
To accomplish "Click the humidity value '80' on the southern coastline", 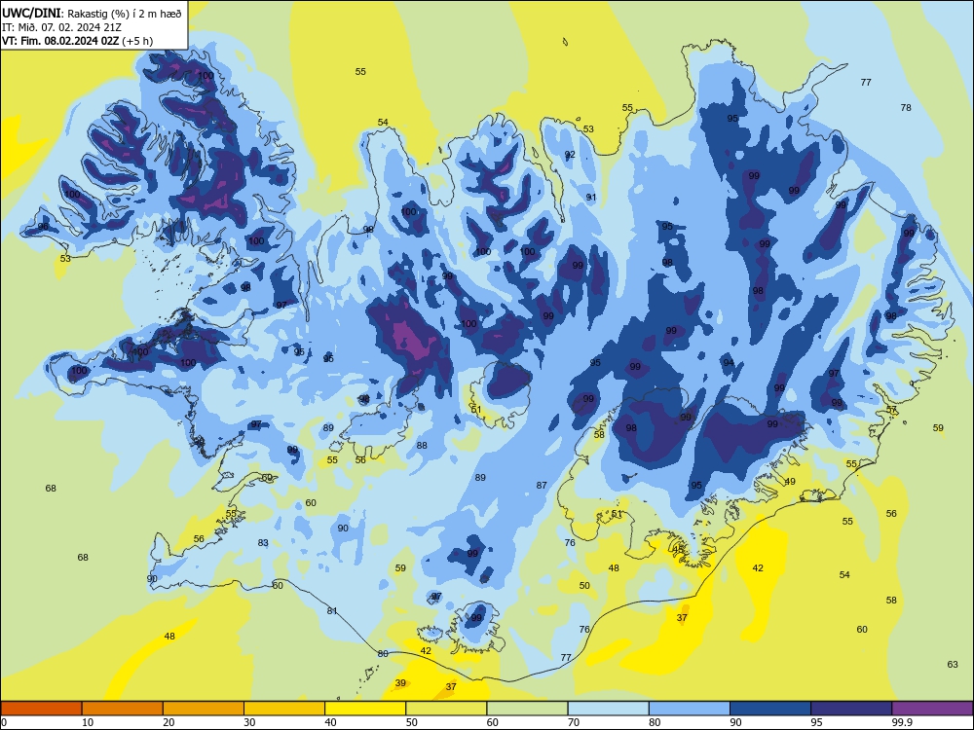I will click(383, 654).
